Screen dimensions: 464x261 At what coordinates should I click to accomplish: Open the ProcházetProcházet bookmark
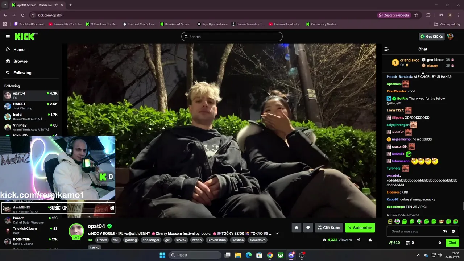pos(29,24)
